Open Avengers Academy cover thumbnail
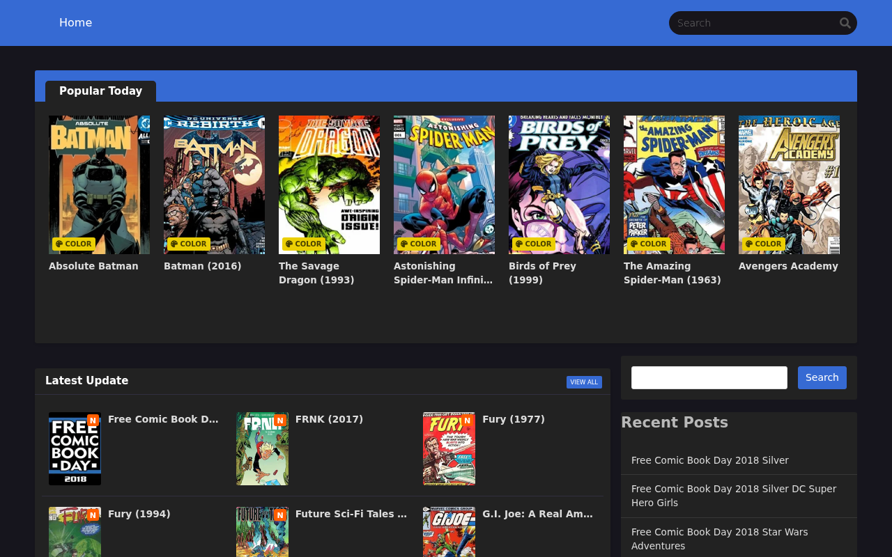This screenshot has width=892, height=557. pos(789,185)
